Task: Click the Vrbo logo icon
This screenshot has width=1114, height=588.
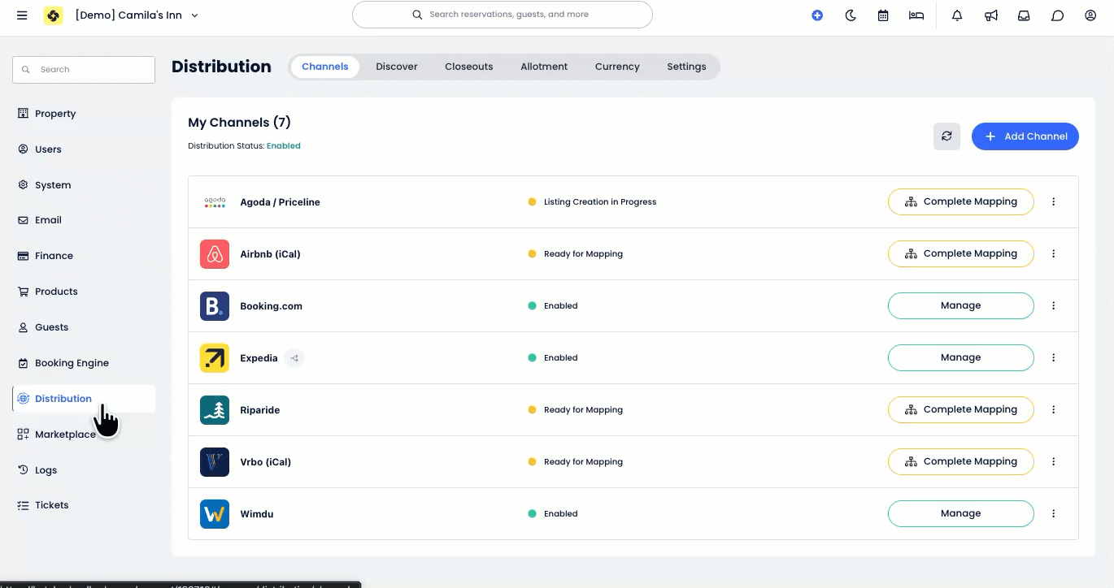Action: coord(215,461)
